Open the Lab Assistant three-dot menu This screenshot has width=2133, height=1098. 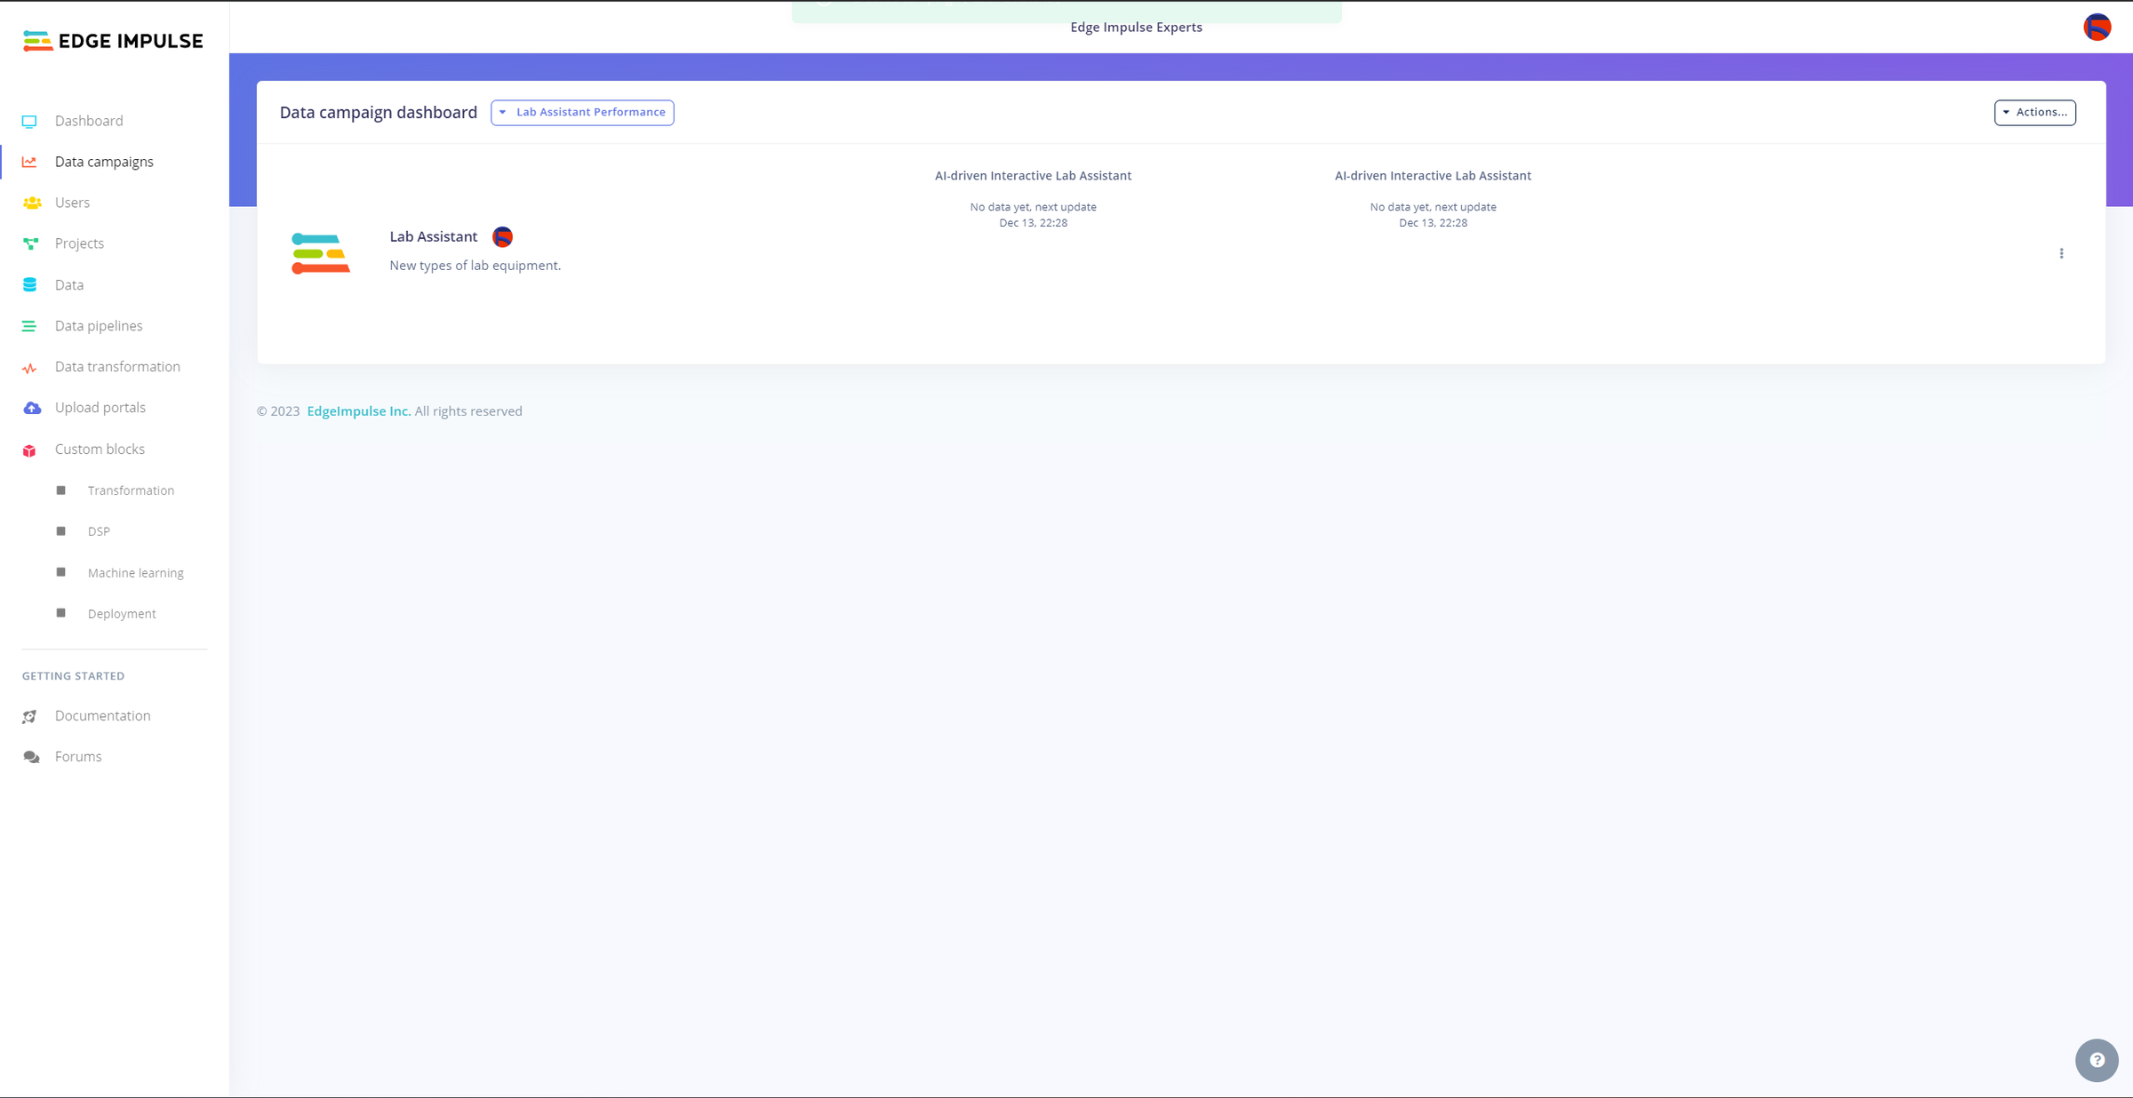[2061, 254]
